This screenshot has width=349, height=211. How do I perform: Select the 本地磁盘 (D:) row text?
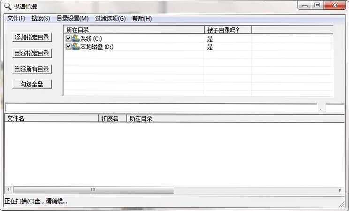point(97,47)
